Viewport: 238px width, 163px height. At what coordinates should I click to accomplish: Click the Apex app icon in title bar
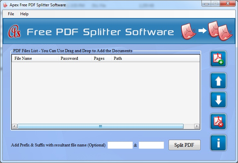(5, 5)
